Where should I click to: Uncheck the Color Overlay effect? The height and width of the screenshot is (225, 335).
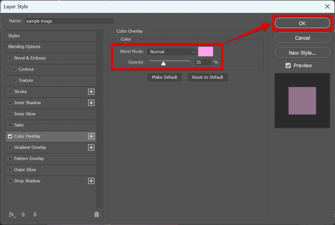10,136
